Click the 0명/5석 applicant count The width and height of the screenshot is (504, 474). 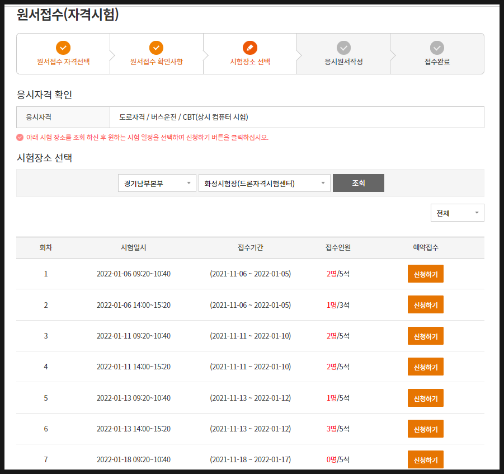pyautogui.click(x=338, y=459)
